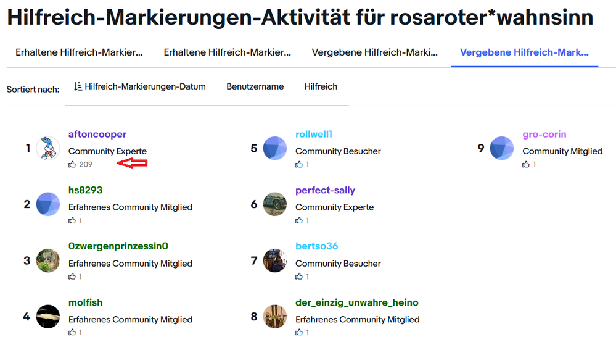Image resolution: width=616 pixels, height=350 pixels.
Task: Click gro-corin's blue avatar
Action: coord(502,148)
